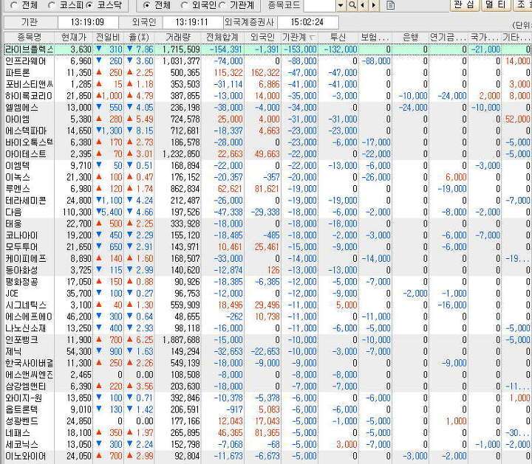Open the document page icon in toolbar
Image resolution: width=532 pixels, height=464 pixels.
coord(391,5)
